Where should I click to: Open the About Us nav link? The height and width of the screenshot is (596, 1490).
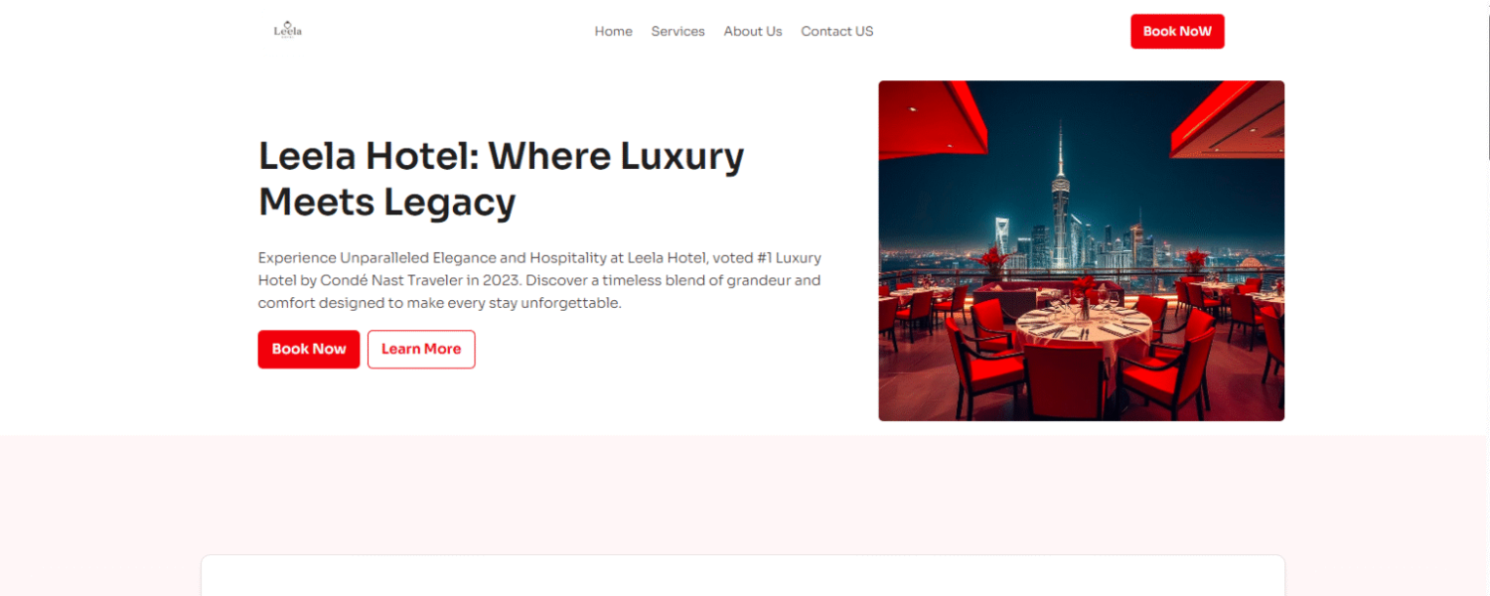[753, 32]
